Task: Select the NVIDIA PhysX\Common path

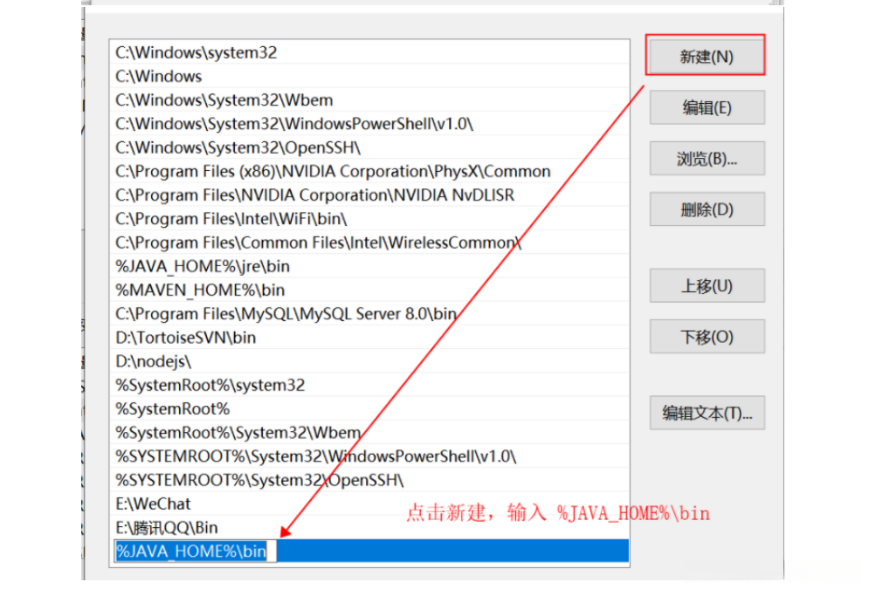Action: [x=369, y=171]
